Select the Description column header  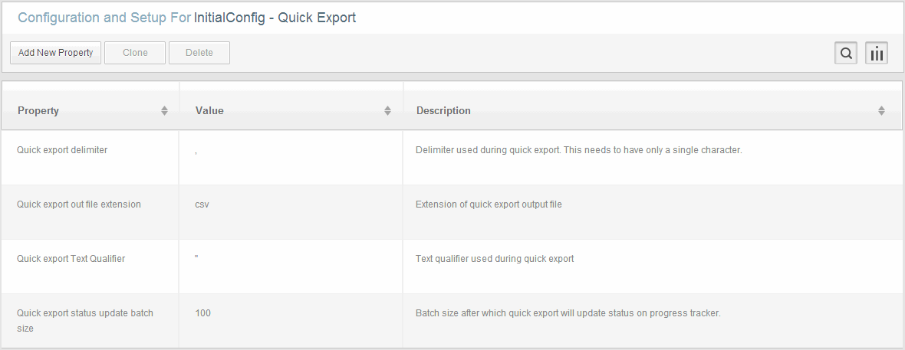click(652, 110)
